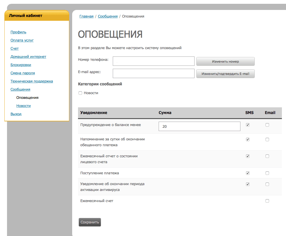286x236 pixels.
Task: Open Техническая поддержка section
Action: pos(32,81)
